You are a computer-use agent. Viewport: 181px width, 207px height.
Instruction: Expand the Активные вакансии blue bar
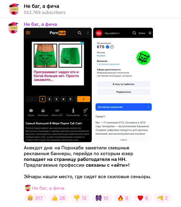tap(124, 107)
